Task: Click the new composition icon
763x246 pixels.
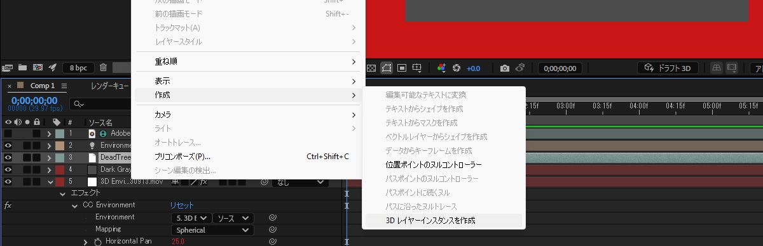Action: tap(38, 68)
